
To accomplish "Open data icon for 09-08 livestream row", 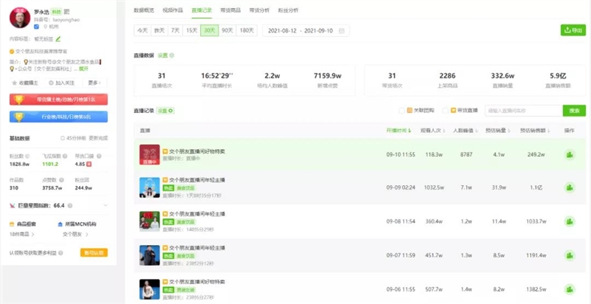I will 570,221.
